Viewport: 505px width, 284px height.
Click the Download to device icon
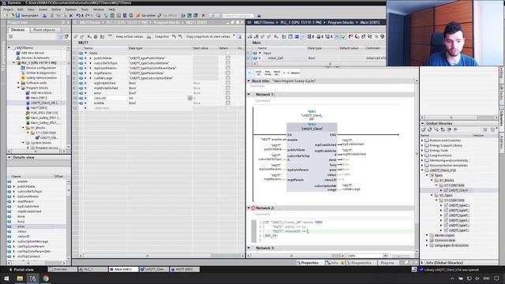click(x=112, y=16)
